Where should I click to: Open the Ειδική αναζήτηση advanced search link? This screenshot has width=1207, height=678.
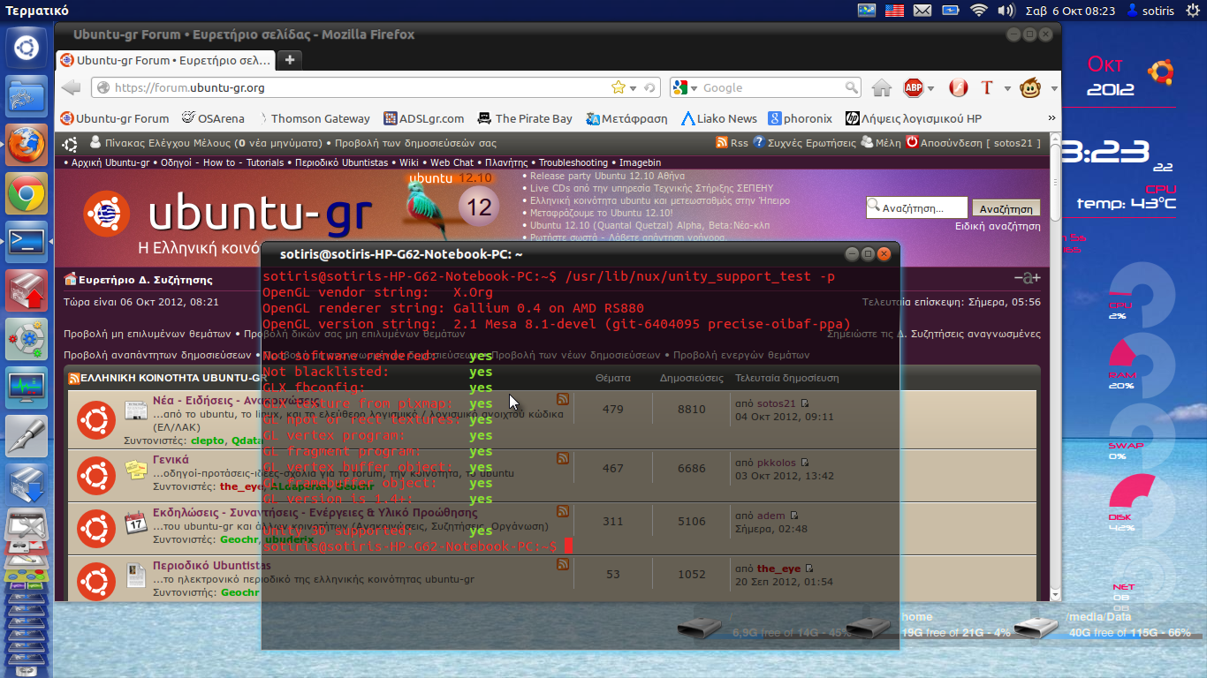tap(998, 226)
